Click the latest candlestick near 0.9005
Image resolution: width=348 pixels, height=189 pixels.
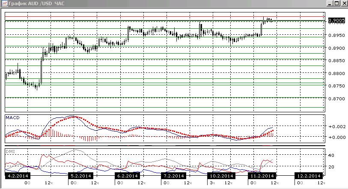coord(272,21)
